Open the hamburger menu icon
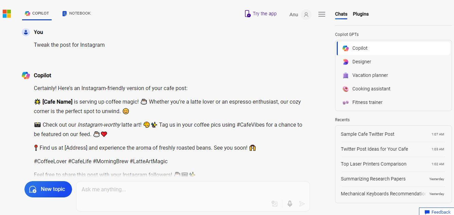454x215 pixels. coord(322,14)
